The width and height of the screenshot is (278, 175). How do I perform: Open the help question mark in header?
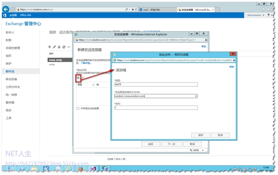pyautogui.click(x=268, y=15)
